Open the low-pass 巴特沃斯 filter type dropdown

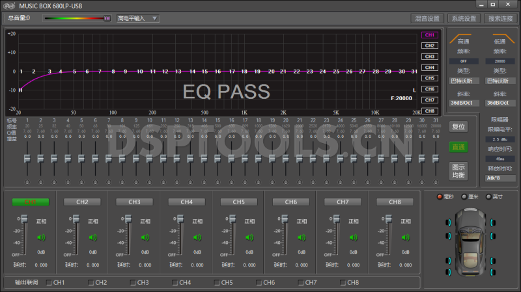[x=501, y=81]
